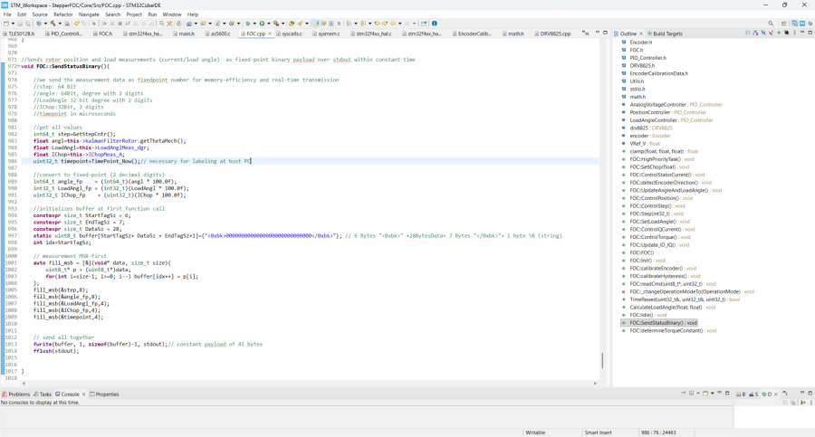Toggle Hide Fields in Outline toolbar
The image size is (815, 437).
(x=762, y=33)
